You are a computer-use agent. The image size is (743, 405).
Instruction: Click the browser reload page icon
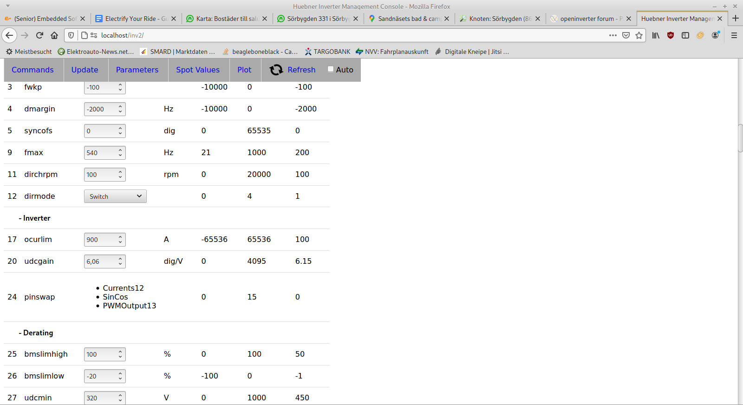39,35
